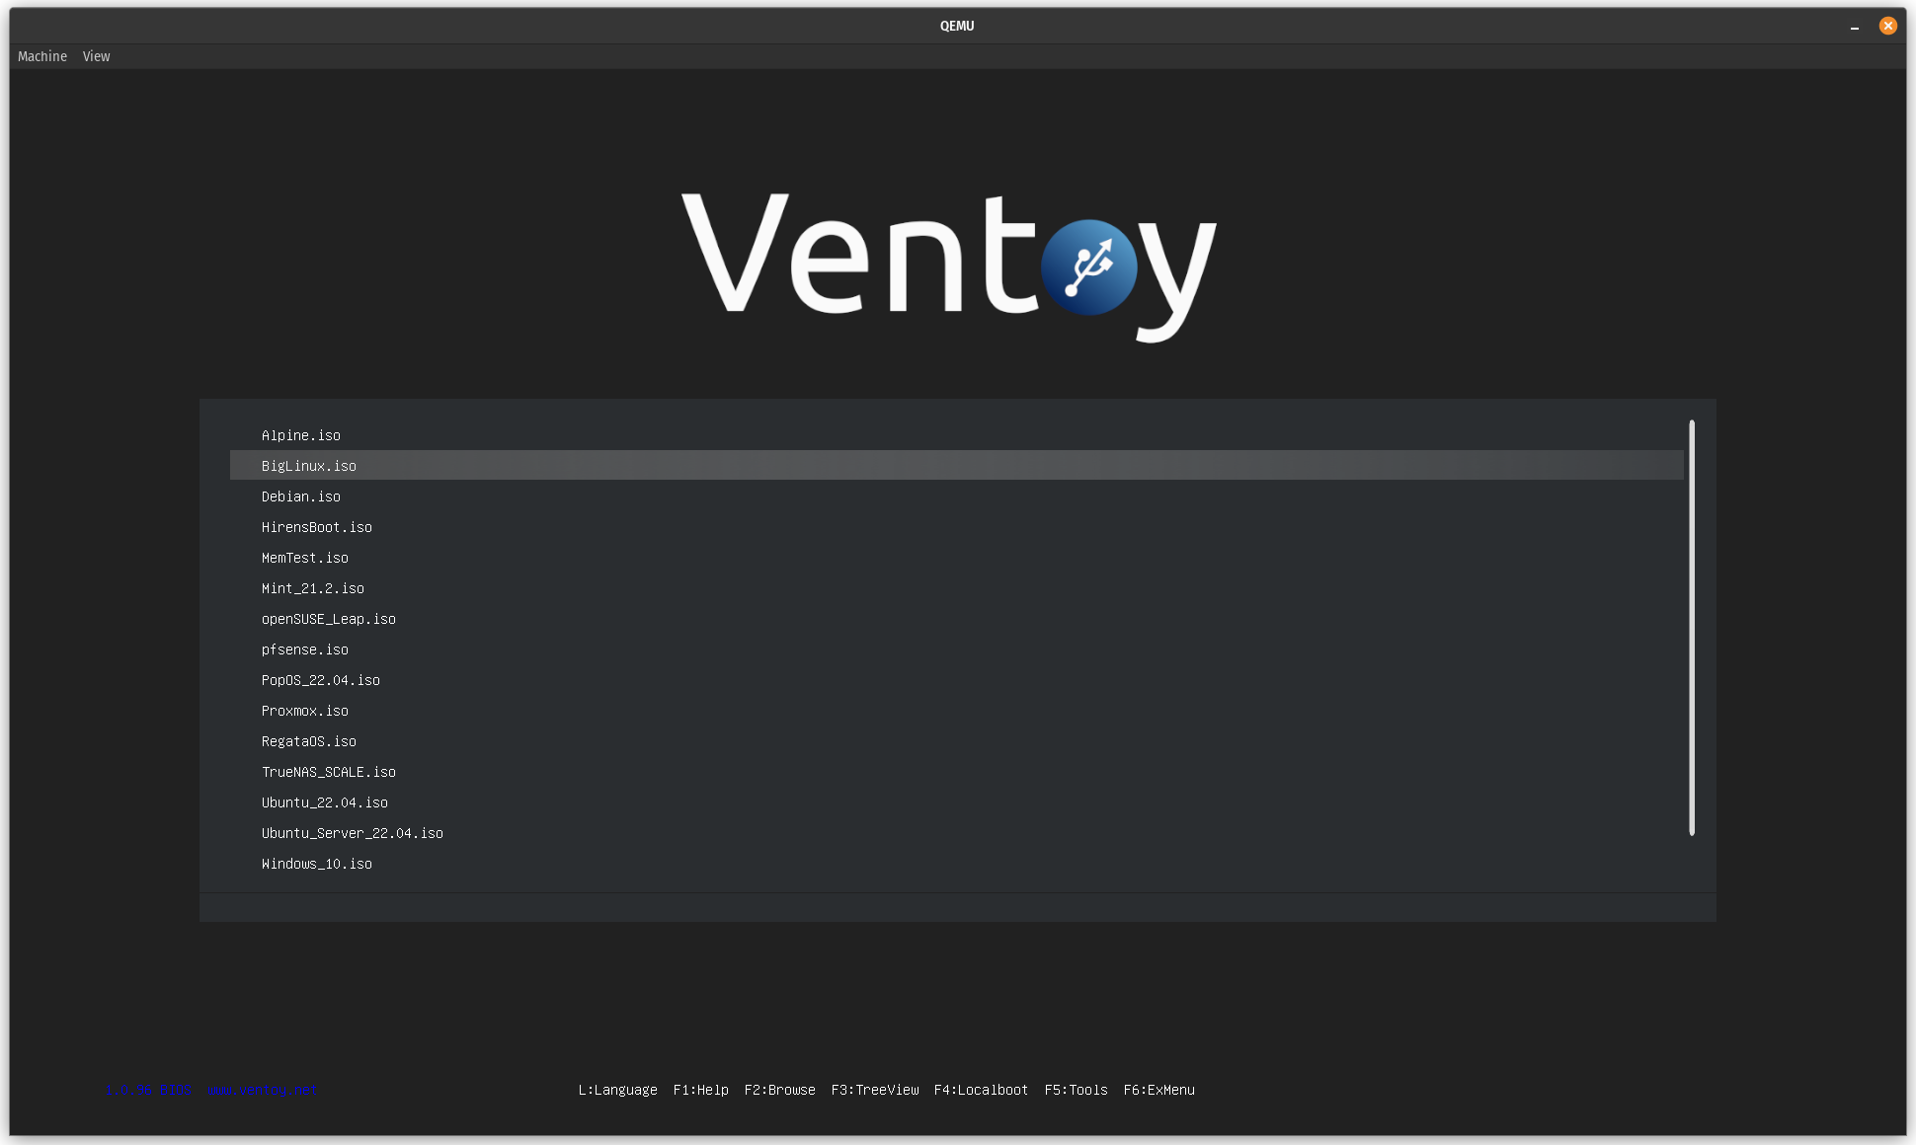Viewport: 1916px width, 1145px height.
Task: Choose Windows_10.iso
Action: [x=956, y=864]
